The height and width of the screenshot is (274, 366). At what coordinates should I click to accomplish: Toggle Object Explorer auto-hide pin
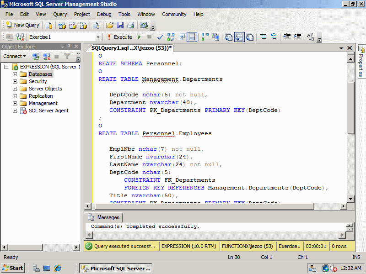point(69,47)
